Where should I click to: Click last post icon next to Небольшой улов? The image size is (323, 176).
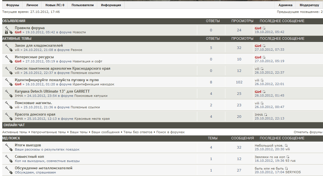[x=286, y=146]
